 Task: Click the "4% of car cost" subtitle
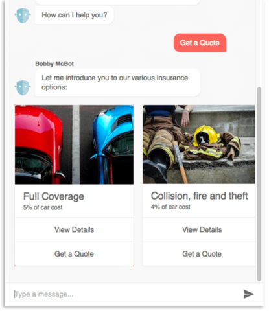[170, 207]
